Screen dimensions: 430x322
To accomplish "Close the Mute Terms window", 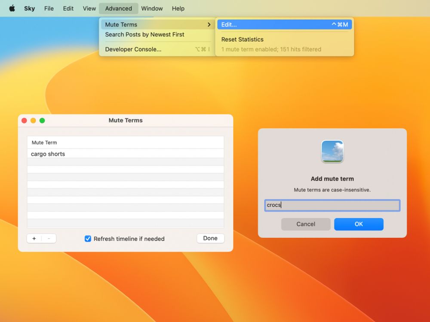I will coord(24,121).
